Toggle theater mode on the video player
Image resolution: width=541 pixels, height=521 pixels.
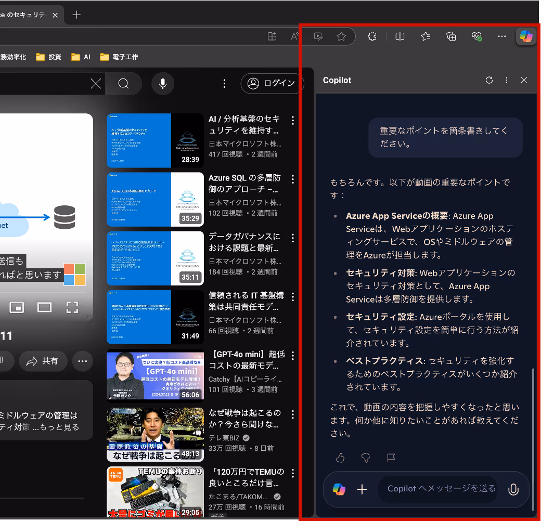45,307
